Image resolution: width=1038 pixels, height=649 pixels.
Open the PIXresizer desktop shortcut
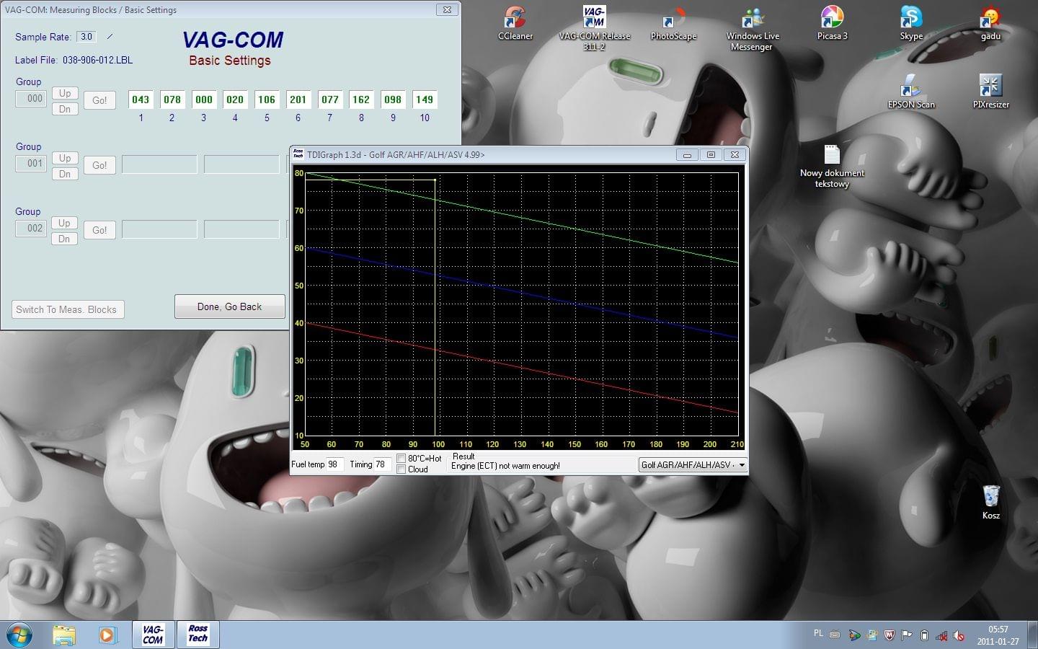click(x=990, y=91)
